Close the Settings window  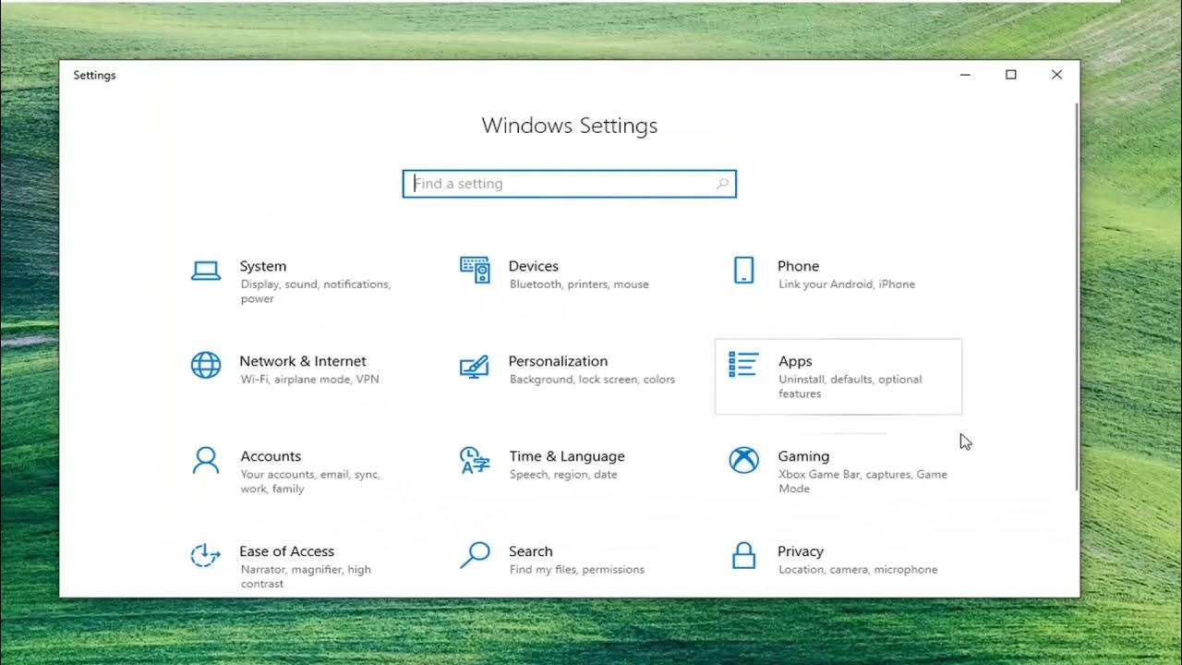pyautogui.click(x=1056, y=75)
